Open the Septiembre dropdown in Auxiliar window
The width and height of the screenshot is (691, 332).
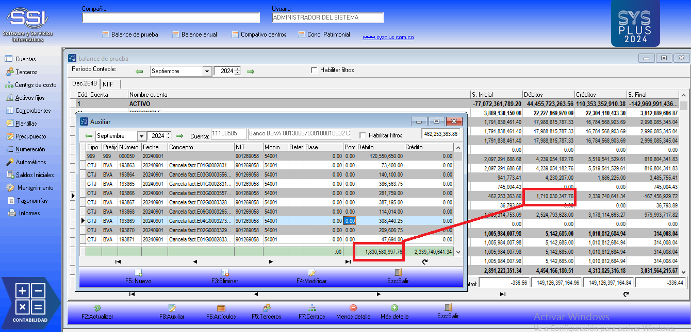point(141,136)
